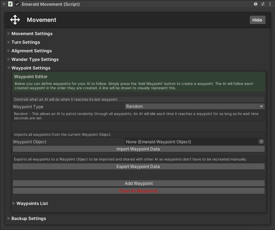Screen dimensions: 275x230
Task: Collapse the Emerald Movement component foldout arrow
Action: 4,4
